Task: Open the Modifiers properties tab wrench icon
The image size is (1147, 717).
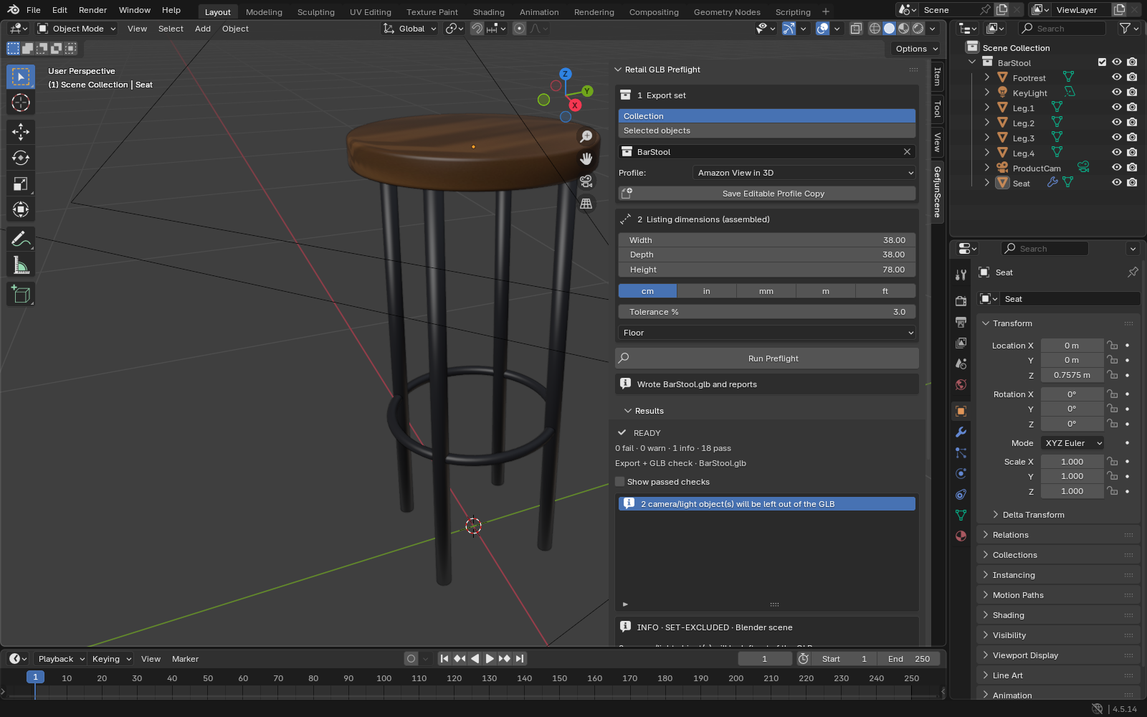Action: click(x=961, y=432)
